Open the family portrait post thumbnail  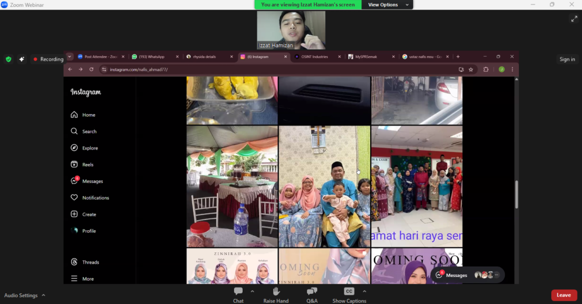coord(325,186)
